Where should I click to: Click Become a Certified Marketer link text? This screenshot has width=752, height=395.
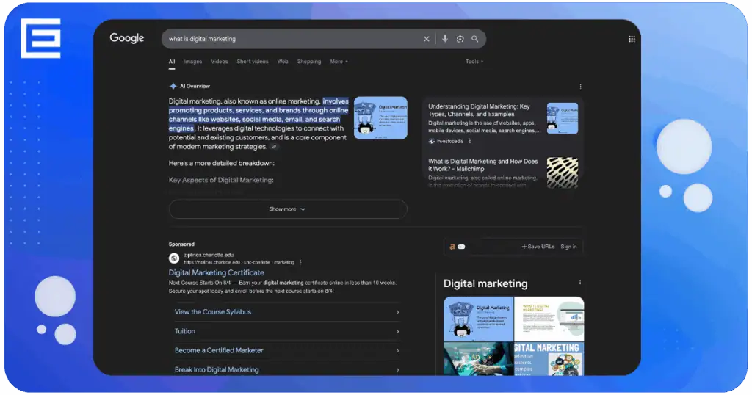point(219,350)
